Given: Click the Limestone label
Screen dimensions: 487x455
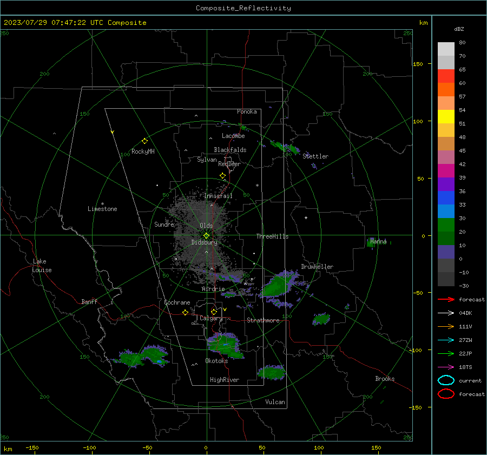Looking at the screenshot, I should click(102, 209).
